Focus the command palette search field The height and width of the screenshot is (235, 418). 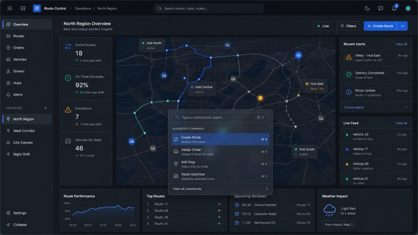pyautogui.click(x=220, y=117)
